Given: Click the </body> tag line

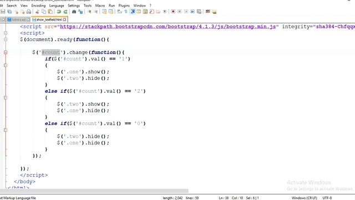Looking at the screenshot, I should (x=24, y=182).
